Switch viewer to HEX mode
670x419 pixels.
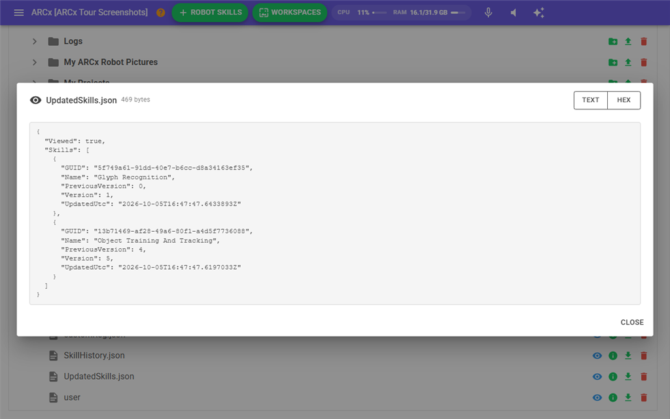coord(624,100)
